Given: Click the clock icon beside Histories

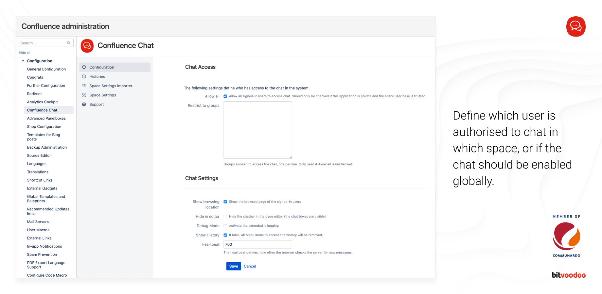Looking at the screenshot, I should point(84,76).
